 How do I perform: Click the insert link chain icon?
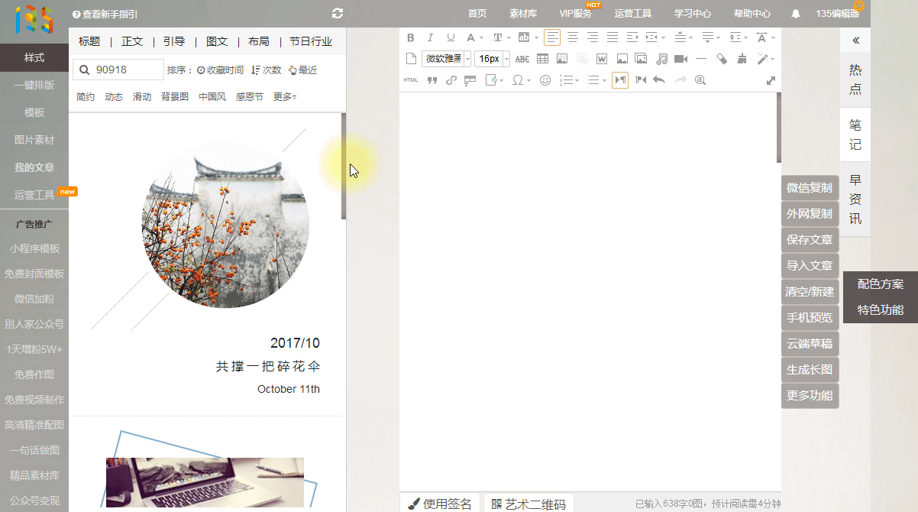click(x=451, y=80)
